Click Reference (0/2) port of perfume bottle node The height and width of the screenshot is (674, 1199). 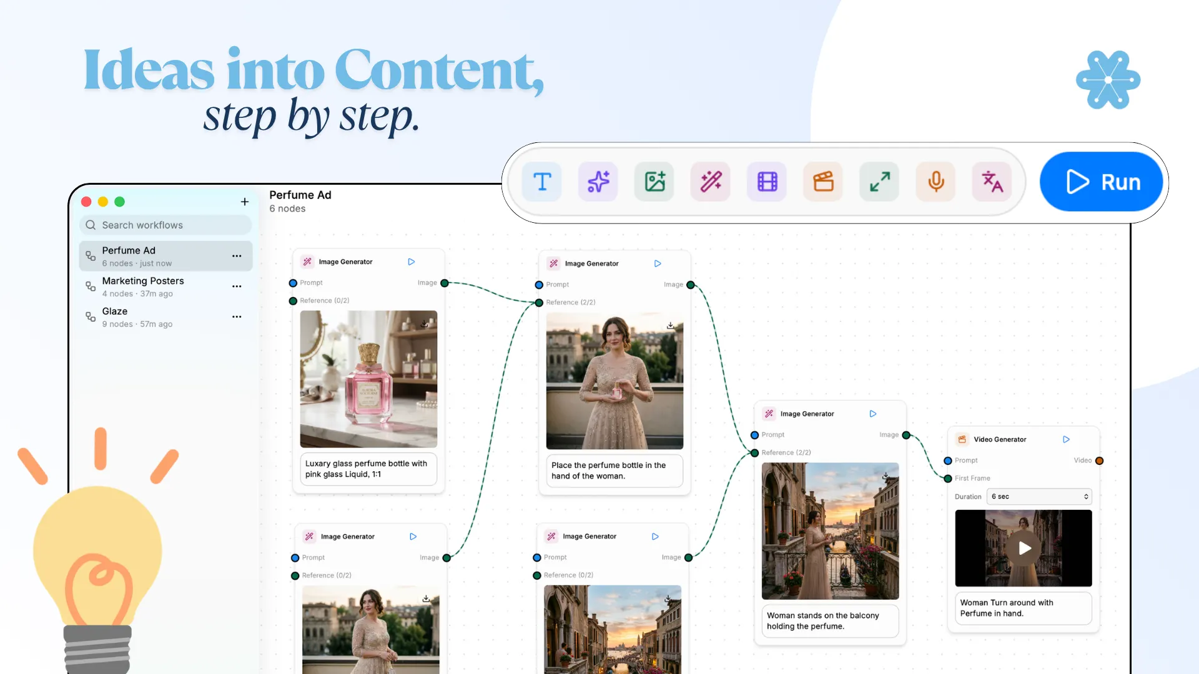[293, 301]
